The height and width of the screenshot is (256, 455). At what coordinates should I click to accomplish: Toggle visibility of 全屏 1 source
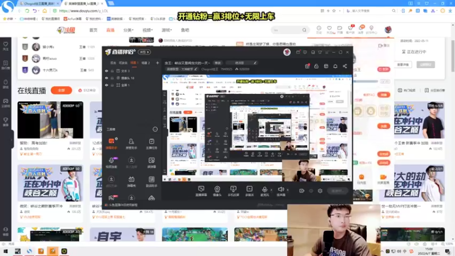tap(106, 85)
